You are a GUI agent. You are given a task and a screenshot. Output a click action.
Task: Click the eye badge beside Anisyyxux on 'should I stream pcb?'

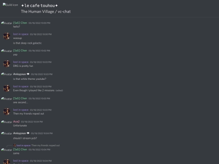[28, 133]
